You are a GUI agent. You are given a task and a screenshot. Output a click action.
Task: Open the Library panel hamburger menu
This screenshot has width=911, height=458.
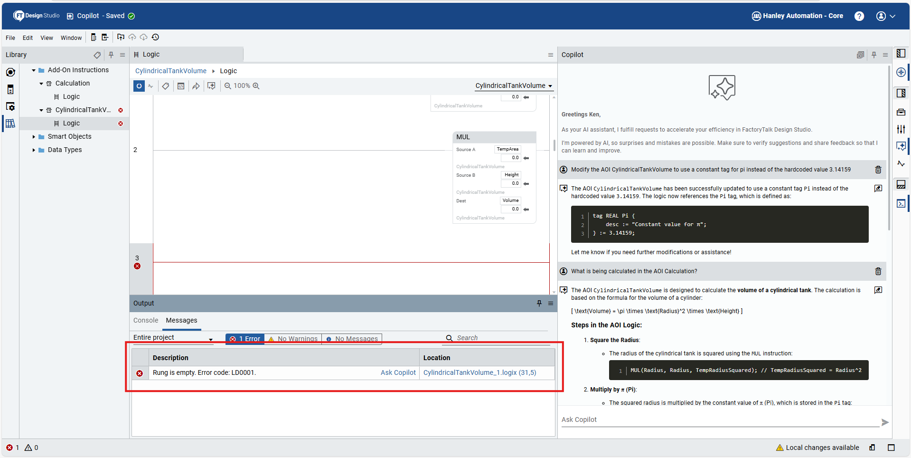(122, 55)
